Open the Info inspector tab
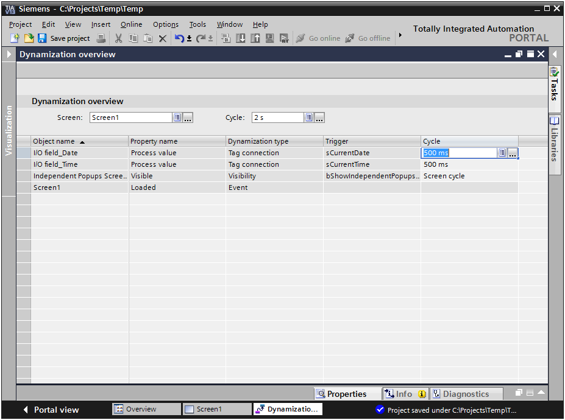This screenshot has height=420, width=565. click(x=405, y=394)
